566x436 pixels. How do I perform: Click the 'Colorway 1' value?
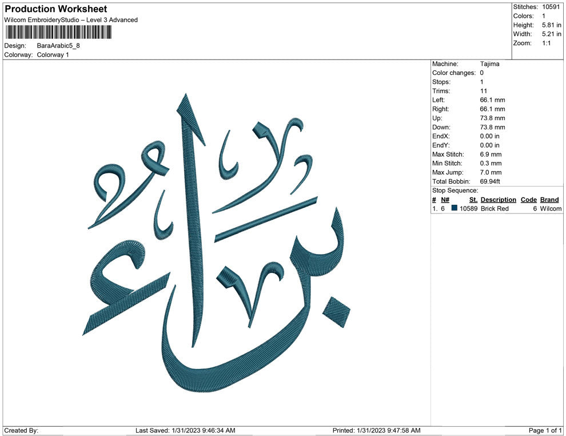[x=53, y=55]
